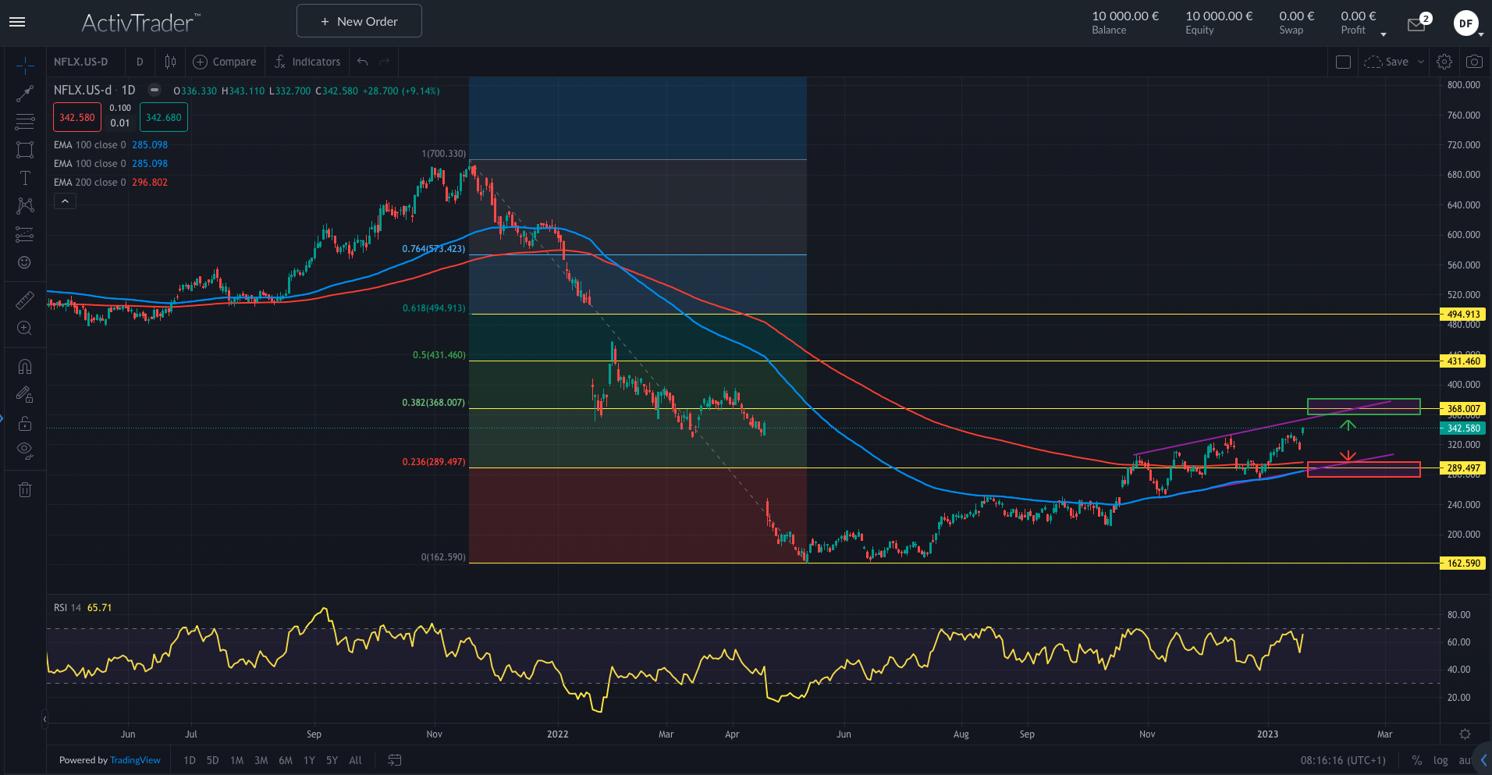The width and height of the screenshot is (1492, 775).
Task: Switch chart range to 6M
Action: coord(286,760)
